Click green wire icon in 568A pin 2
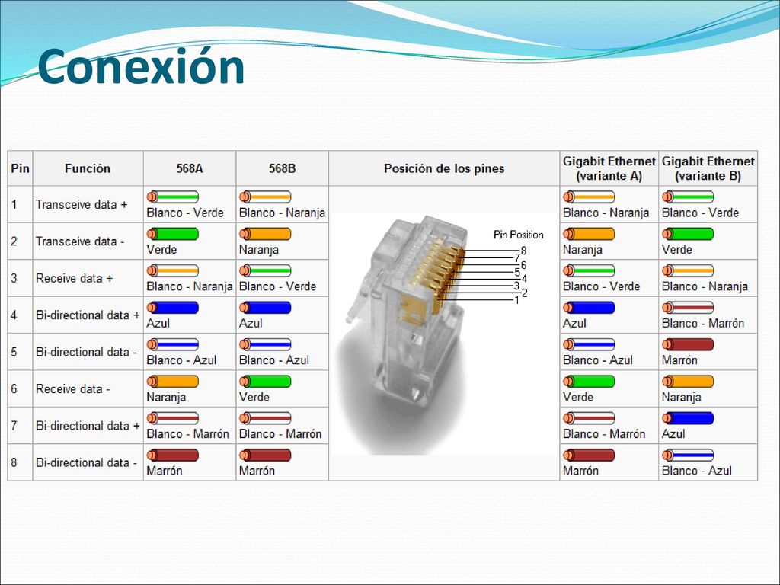This screenshot has width=780, height=585. click(173, 234)
